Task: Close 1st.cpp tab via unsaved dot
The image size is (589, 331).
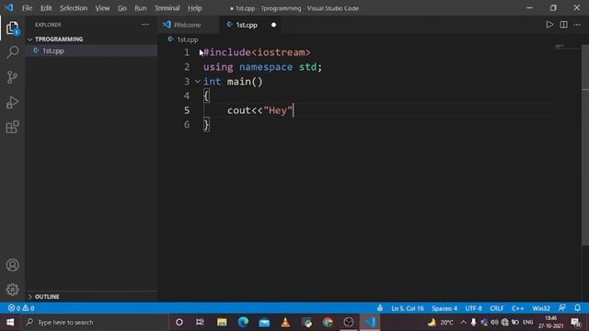Action: click(x=273, y=25)
